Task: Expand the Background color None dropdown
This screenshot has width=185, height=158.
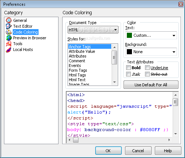Action: click(x=151, y=52)
